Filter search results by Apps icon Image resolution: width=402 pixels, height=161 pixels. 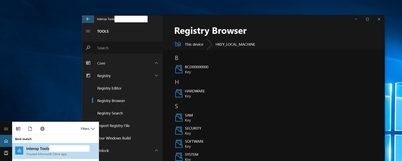click(x=18, y=129)
